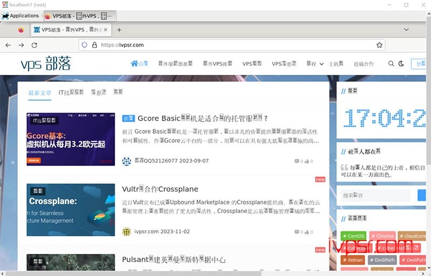Open the outlined button at header's right edge
The height and width of the screenshot is (276, 431).
click(419, 63)
